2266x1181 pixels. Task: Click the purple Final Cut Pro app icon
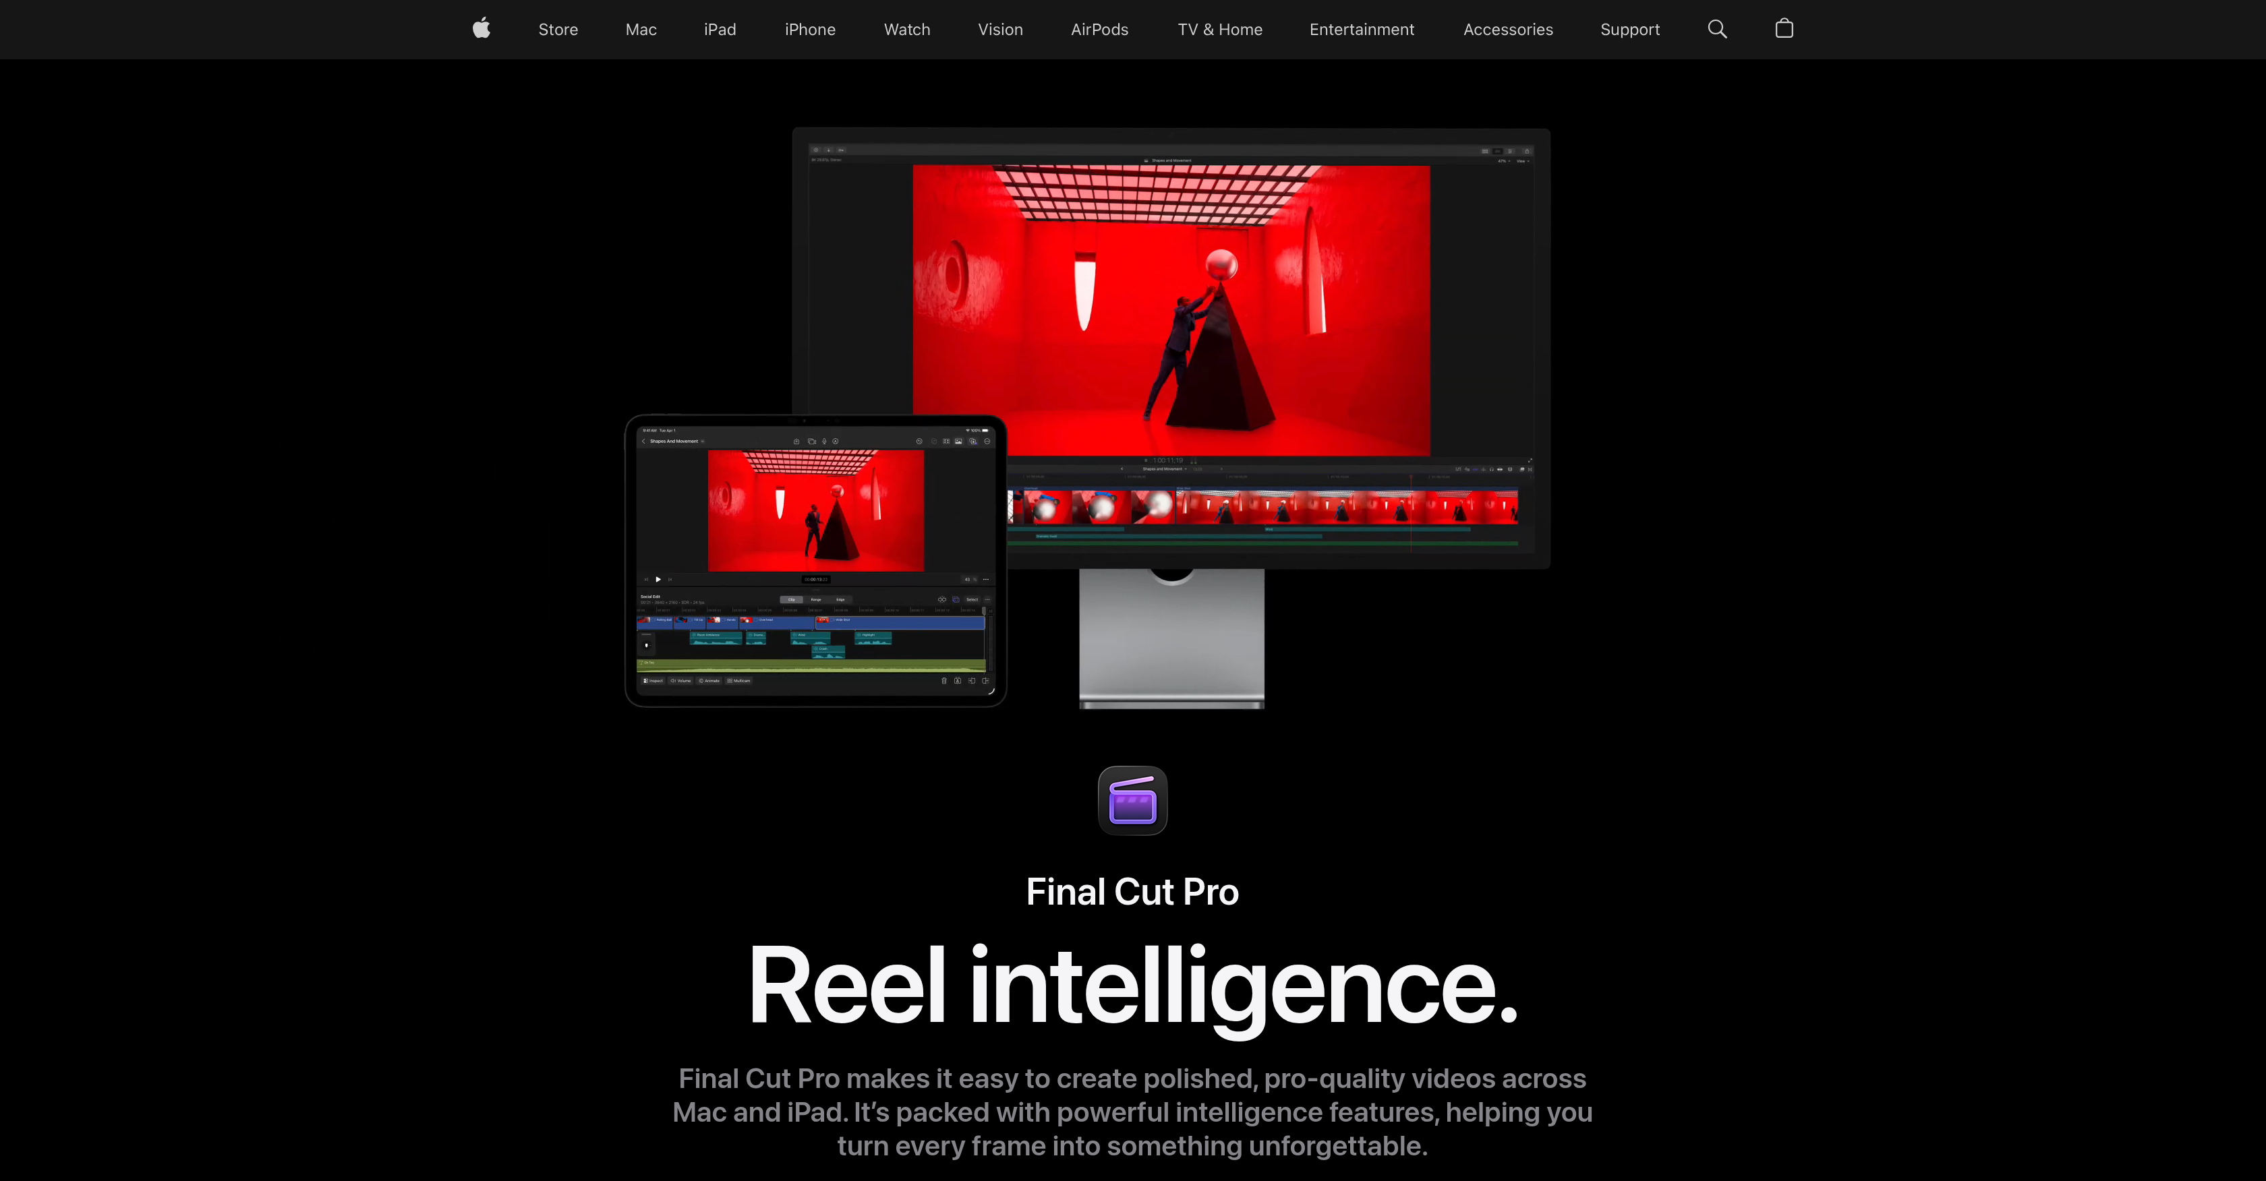[x=1132, y=800]
